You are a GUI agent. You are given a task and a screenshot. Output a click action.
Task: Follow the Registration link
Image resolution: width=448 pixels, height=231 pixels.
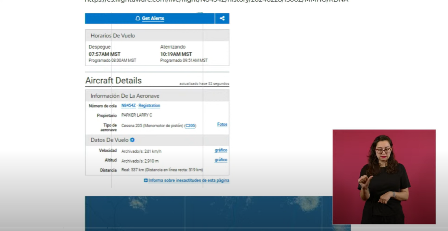(149, 105)
